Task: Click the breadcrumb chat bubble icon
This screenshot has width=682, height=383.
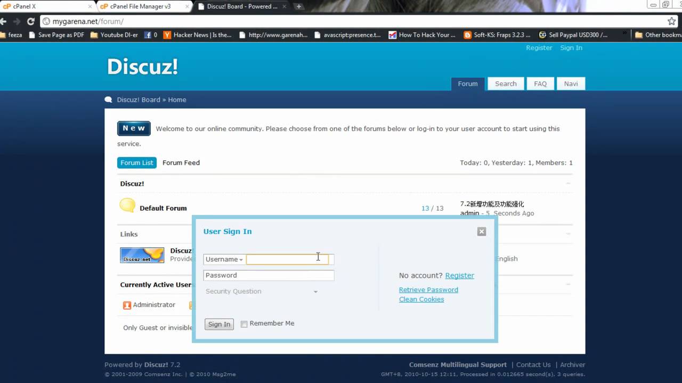Action: (x=109, y=99)
